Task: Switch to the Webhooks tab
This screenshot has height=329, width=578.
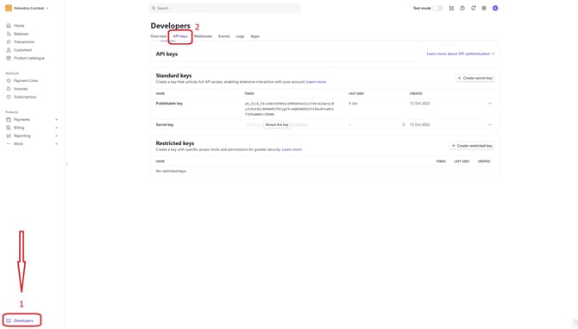Action: (203, 36)
